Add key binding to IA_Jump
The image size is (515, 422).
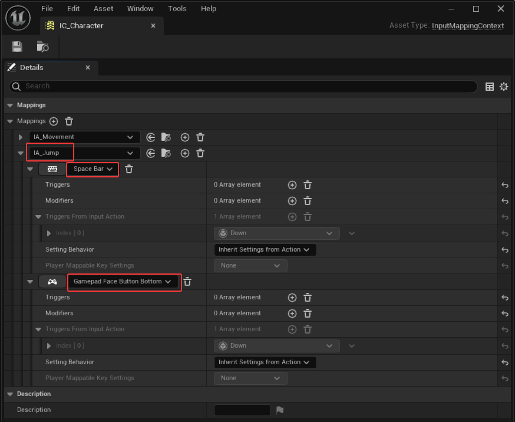185,153
